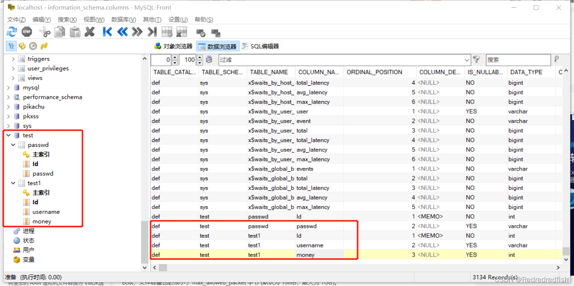Open the 视图(W) menu
This screenshot has height=286, width=574.
coord(94,19)
